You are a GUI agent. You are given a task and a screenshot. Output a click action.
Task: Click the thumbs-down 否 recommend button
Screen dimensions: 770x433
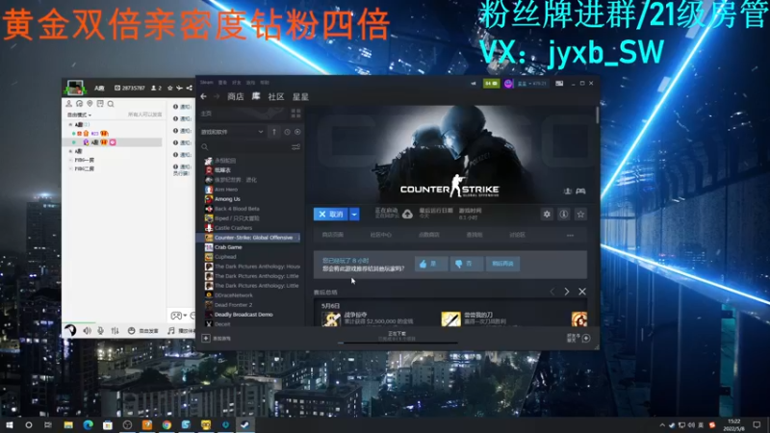pos(467,264)
